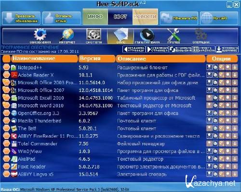This screenshot has height=192, width=241.
Task: Open the Интернет category
Action: tap(67, 36)
